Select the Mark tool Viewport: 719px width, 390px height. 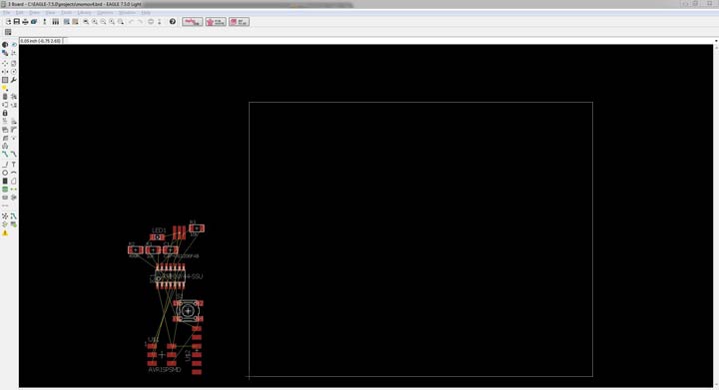(14, 53)
